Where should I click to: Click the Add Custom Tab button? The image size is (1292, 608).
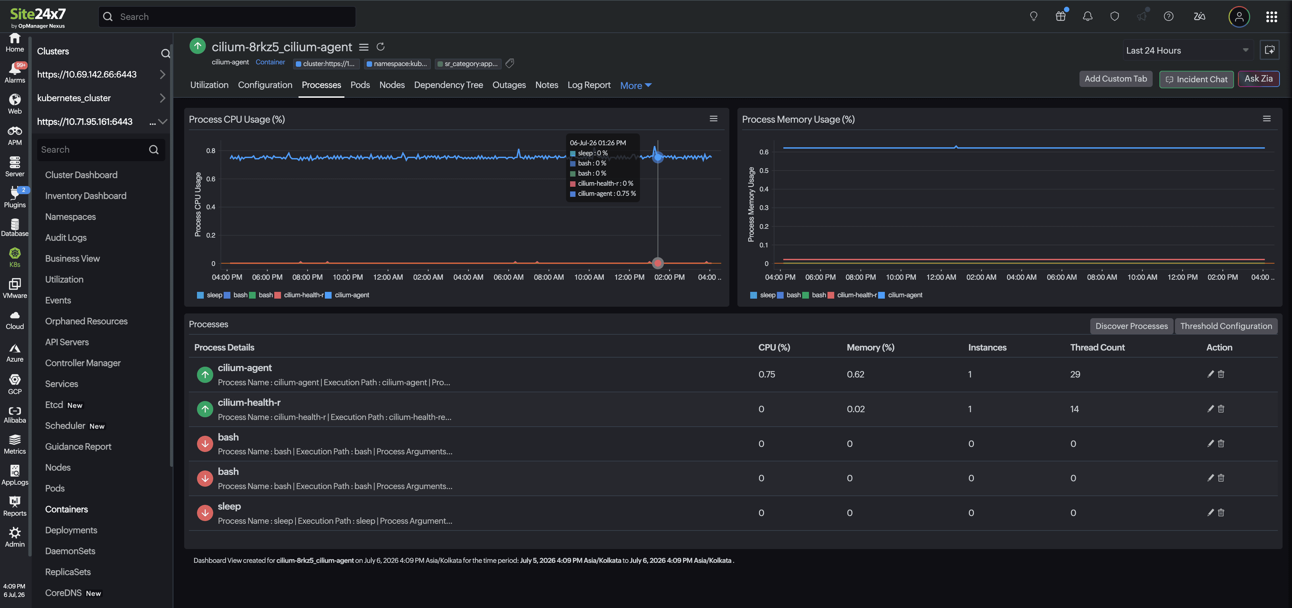tap(1116, 79)
